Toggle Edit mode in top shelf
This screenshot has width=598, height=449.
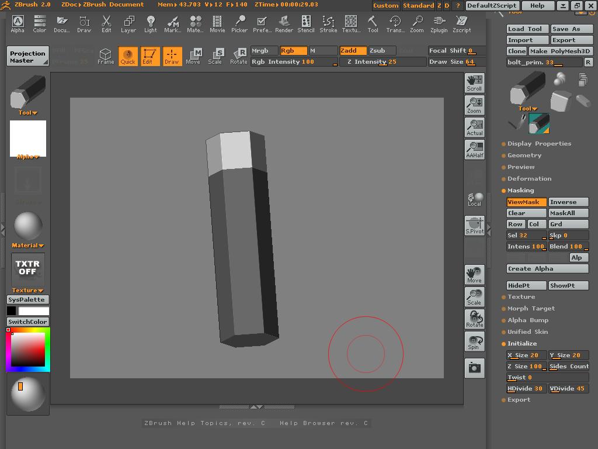pos(150,56)
